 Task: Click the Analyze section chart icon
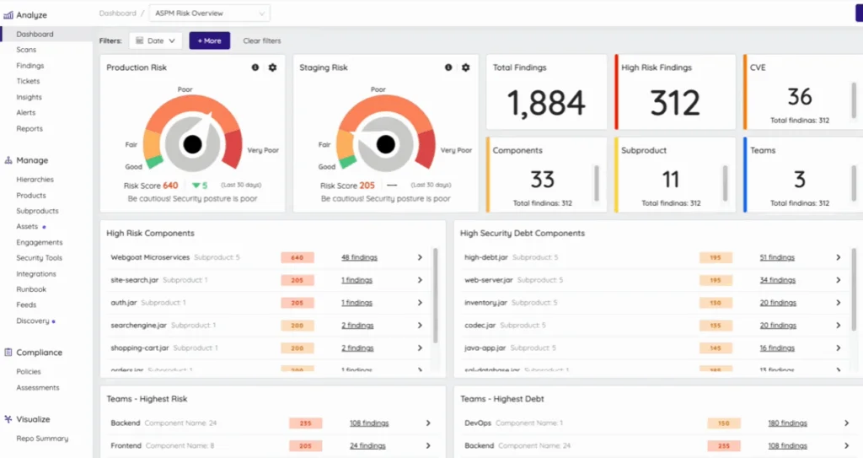coord(8,15)
